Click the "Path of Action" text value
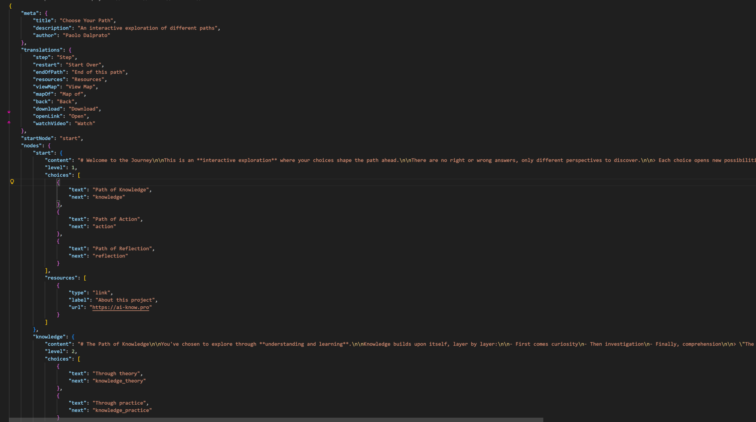 point(117,219)
